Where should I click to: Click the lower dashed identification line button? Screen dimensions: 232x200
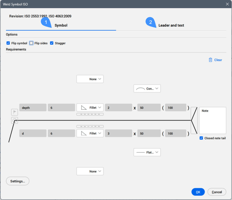(90, 126)
